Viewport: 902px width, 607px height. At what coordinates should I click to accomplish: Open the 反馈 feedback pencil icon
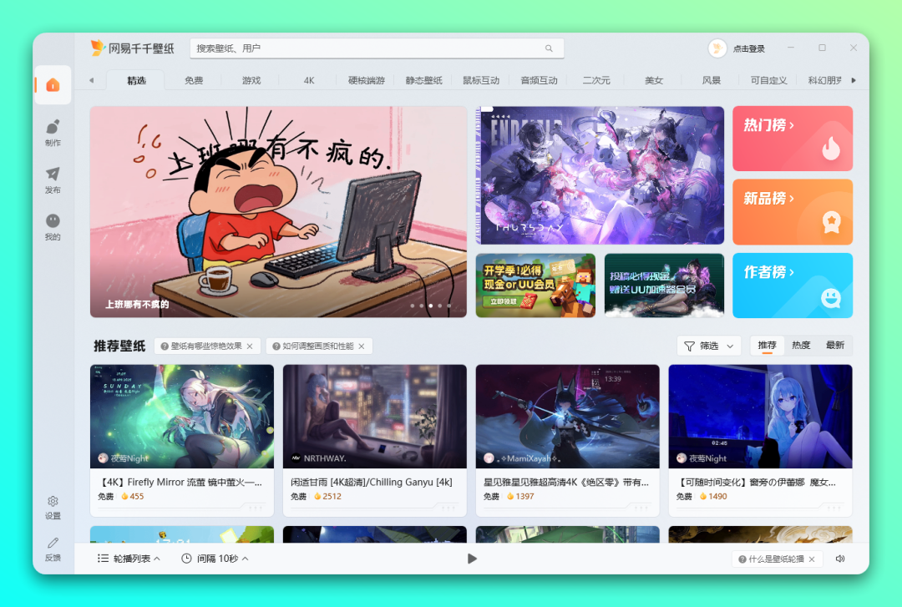coord(53,549)
